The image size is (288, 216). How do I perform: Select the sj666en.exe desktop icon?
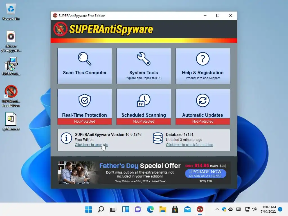[x=11, y=121]
